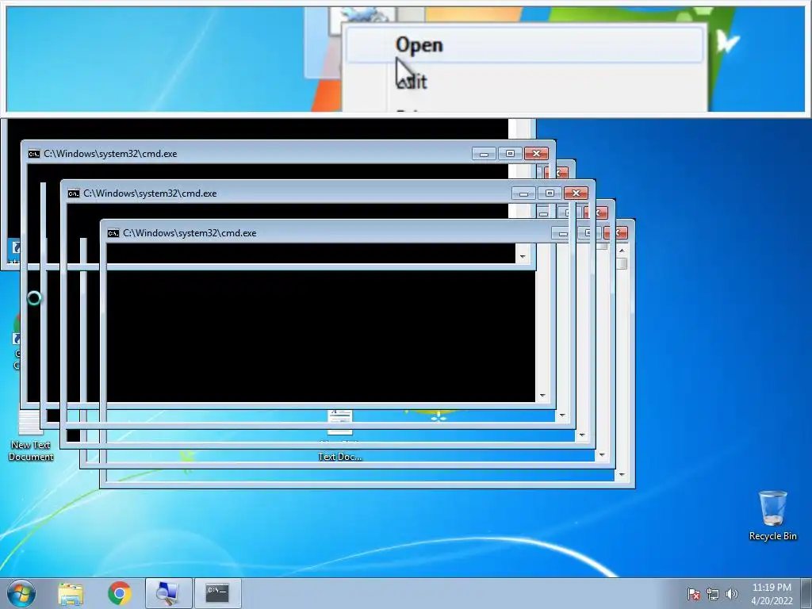Minimize the middle titled cmd.exe window
The height and width of the screenshot is (609, 812).
click(523, 193)
